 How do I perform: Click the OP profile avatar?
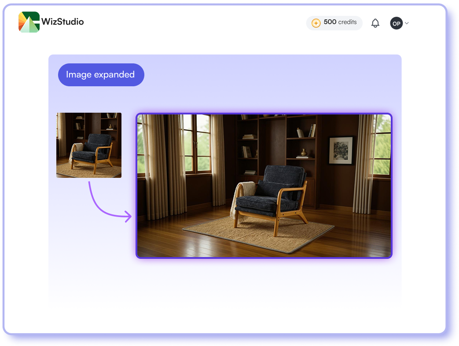pos(396,23)
